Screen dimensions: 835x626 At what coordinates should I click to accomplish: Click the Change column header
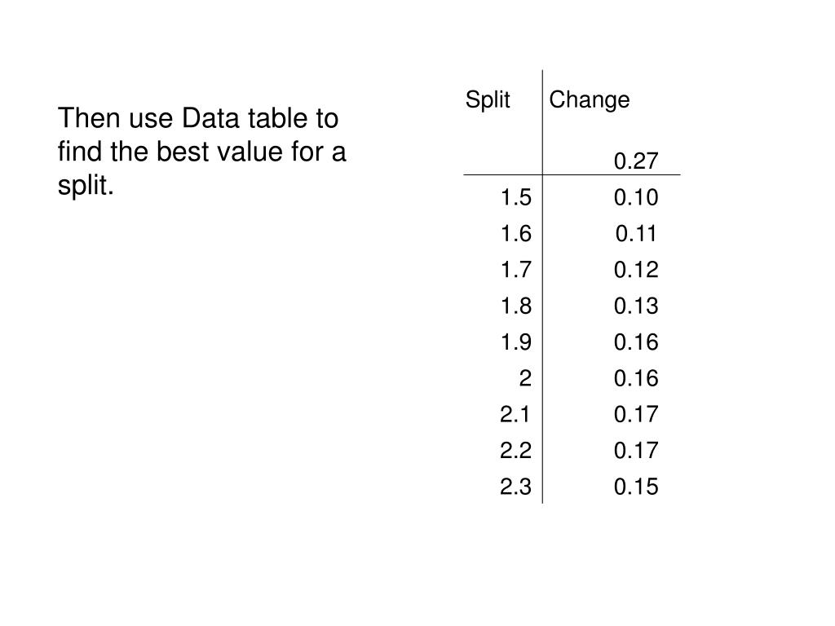(590, 101)
